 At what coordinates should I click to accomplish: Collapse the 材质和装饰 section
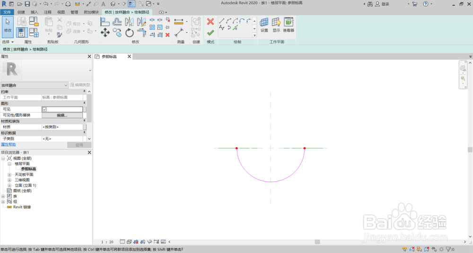(84, 121)
